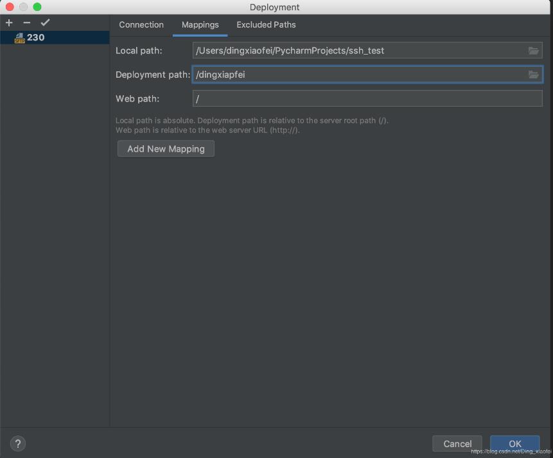
Task: Click the add server plus icon
Action: (9, 22)
